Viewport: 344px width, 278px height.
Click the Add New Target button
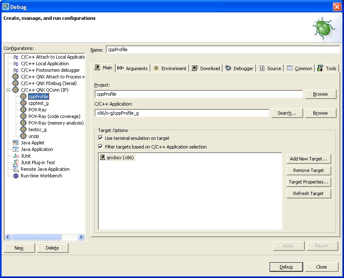[308, 158]
